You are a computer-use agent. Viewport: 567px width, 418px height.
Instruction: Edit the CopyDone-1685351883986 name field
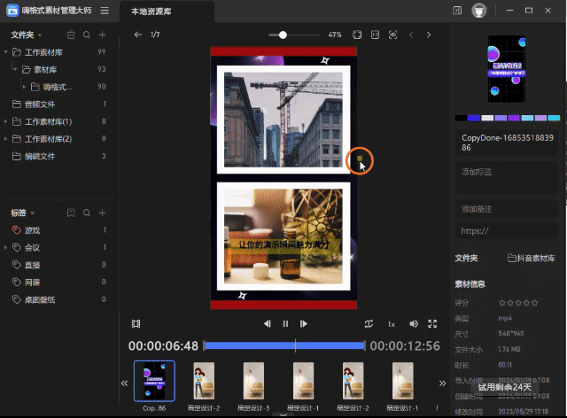click(506, 143)
